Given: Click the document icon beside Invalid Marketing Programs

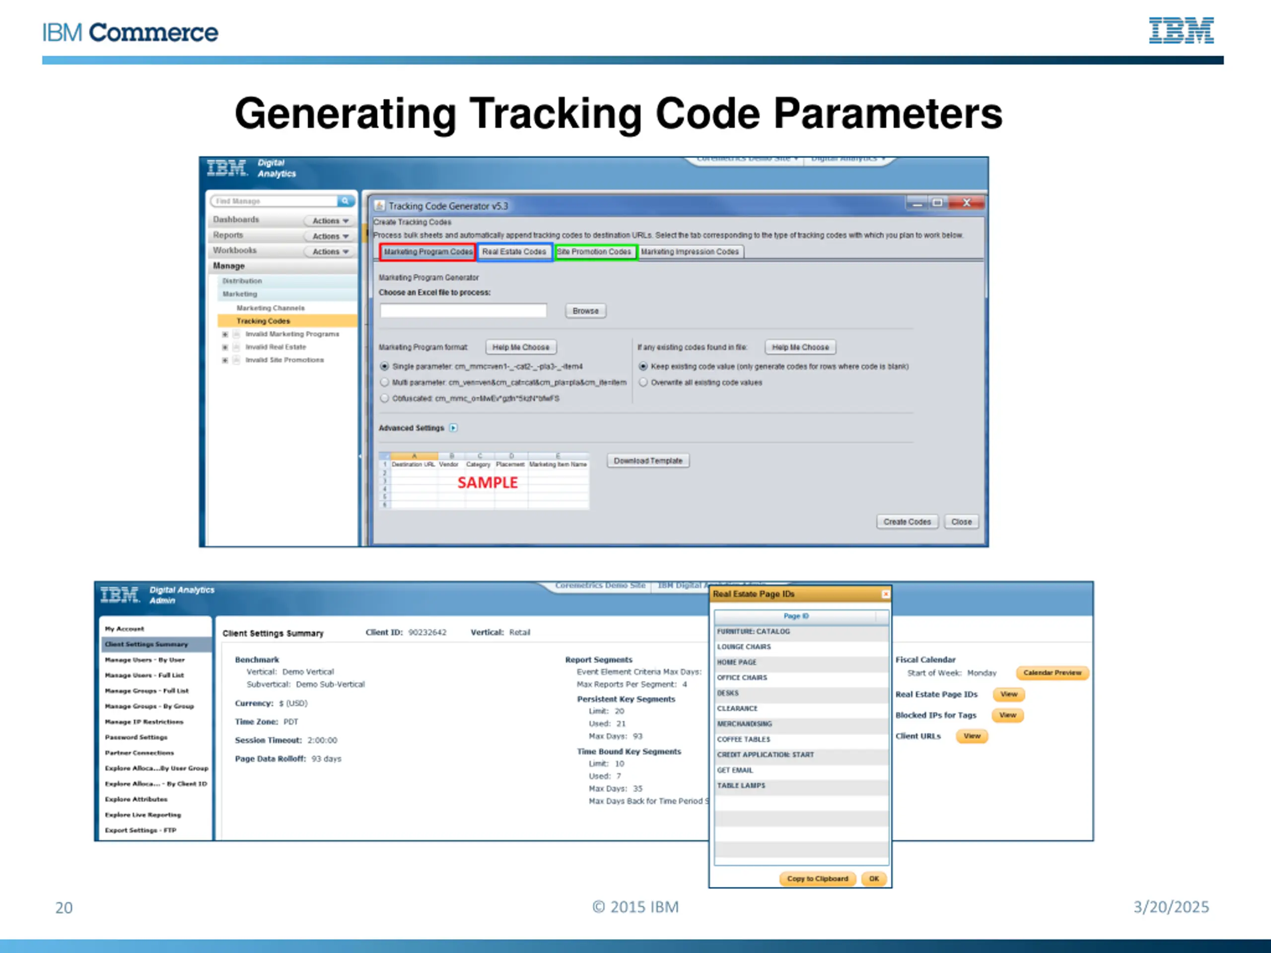Looking at the screenshot, I should coord(236,335).
